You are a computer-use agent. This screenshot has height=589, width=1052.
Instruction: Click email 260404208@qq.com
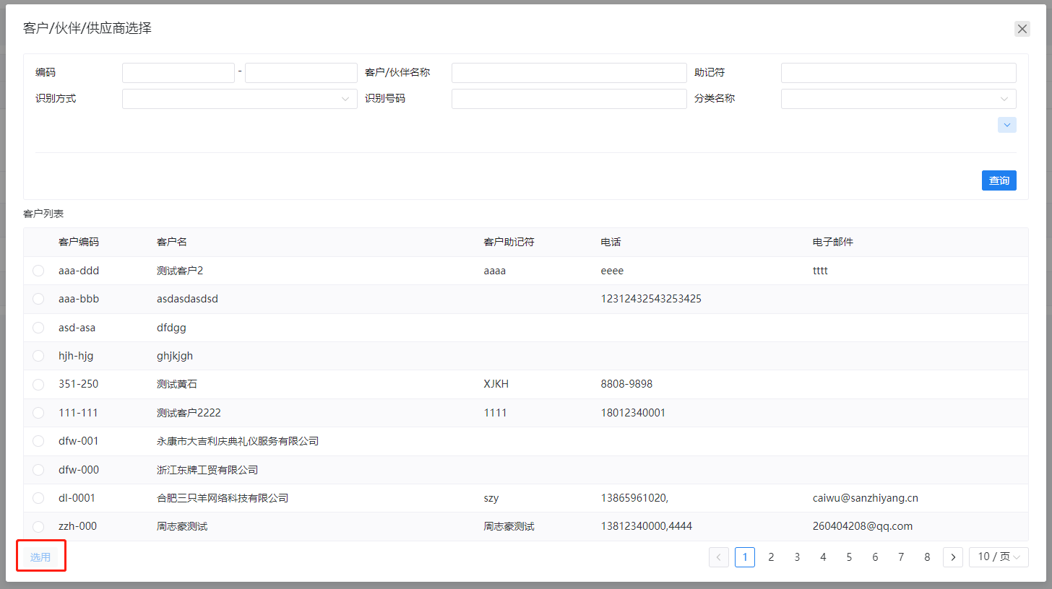863,526
